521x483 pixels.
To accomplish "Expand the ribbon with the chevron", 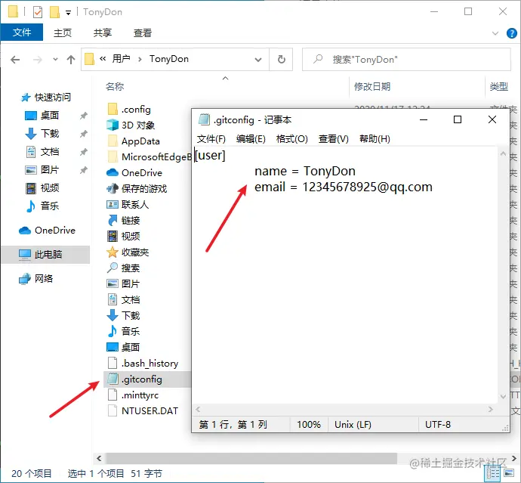I will 495,33.
